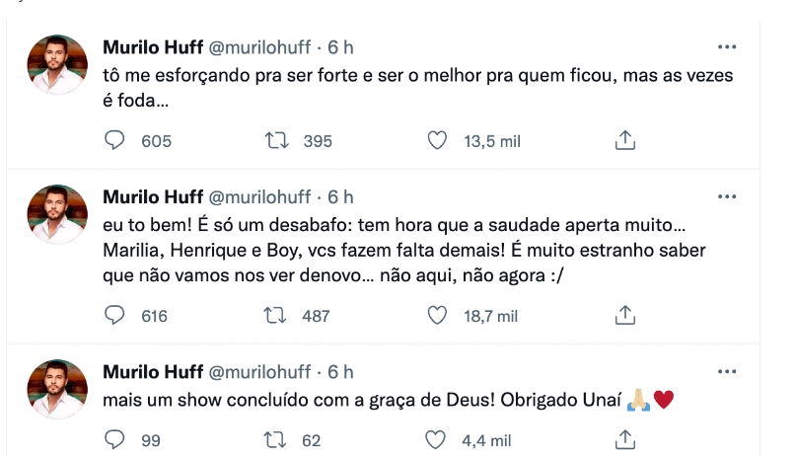Share the "tô me esforçando" tweet
The width and height of the screenshot is (796, 456).
coord(624,141)
